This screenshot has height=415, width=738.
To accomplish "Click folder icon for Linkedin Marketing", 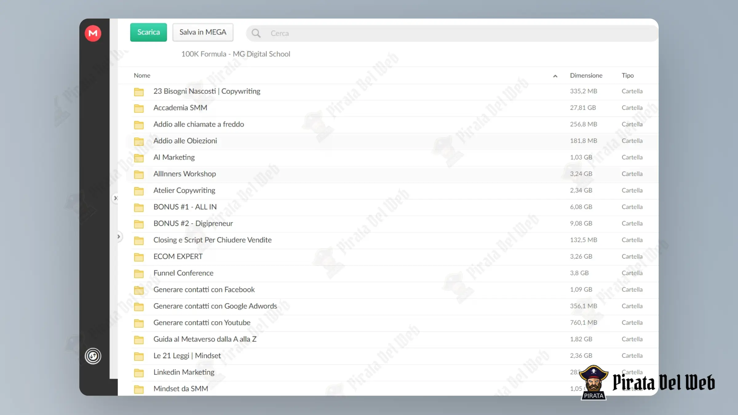I will [x=139, y=373].
